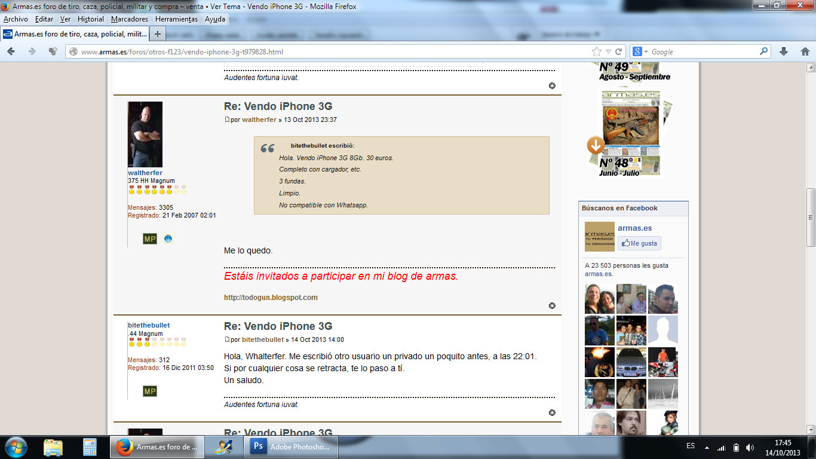The image size is (816, 459).
Task: Show hidden system tray icons arrow
Action: [x=707, y=448]
